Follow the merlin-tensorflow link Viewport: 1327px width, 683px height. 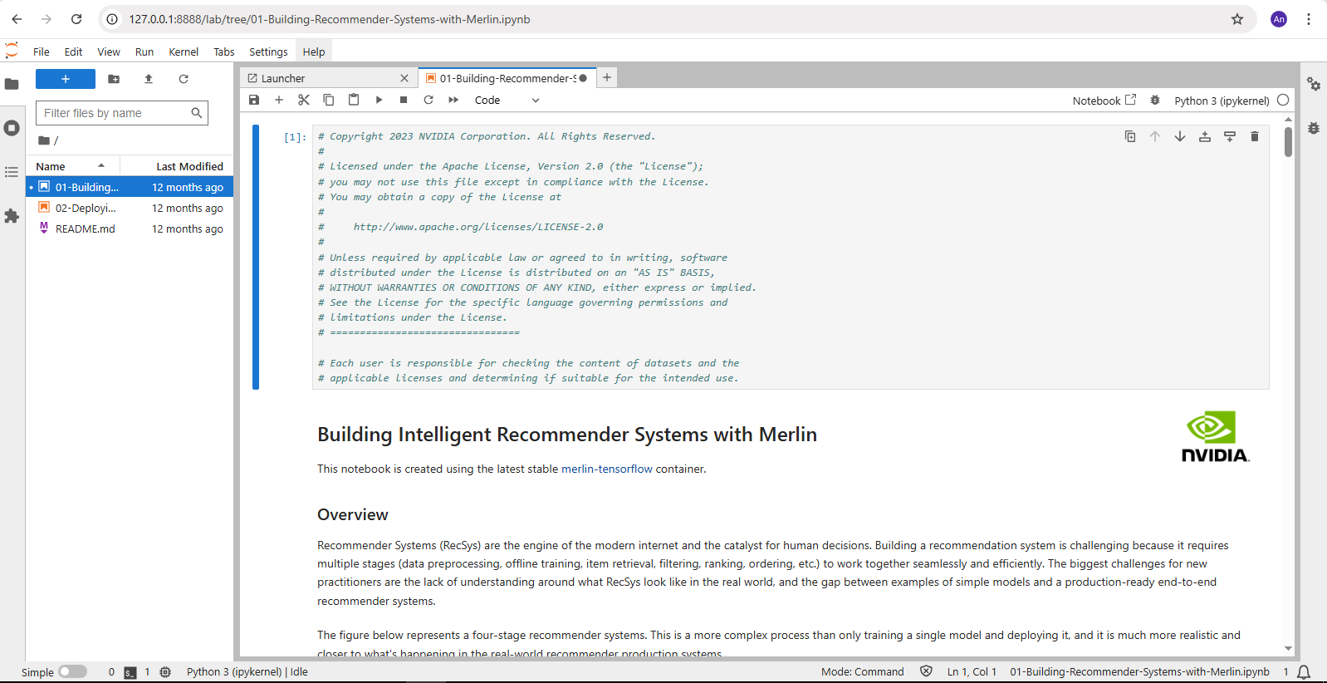pyautogui.click(x=607, y=469)
